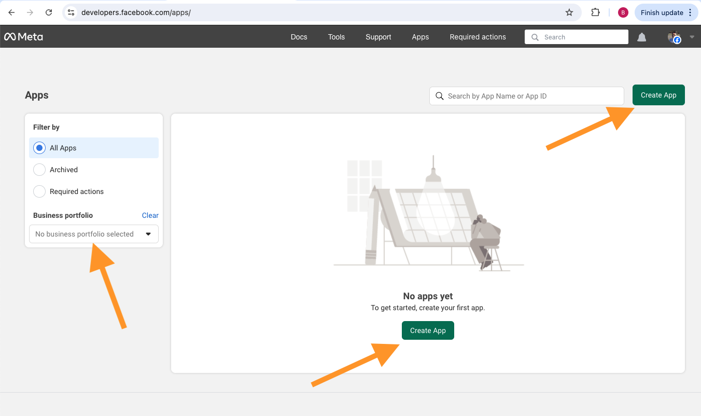The height and width of the screenshot is (416, 701).
Task: Click the profile avatar picture
Action: pyautogui.click(x=674, y=37)
